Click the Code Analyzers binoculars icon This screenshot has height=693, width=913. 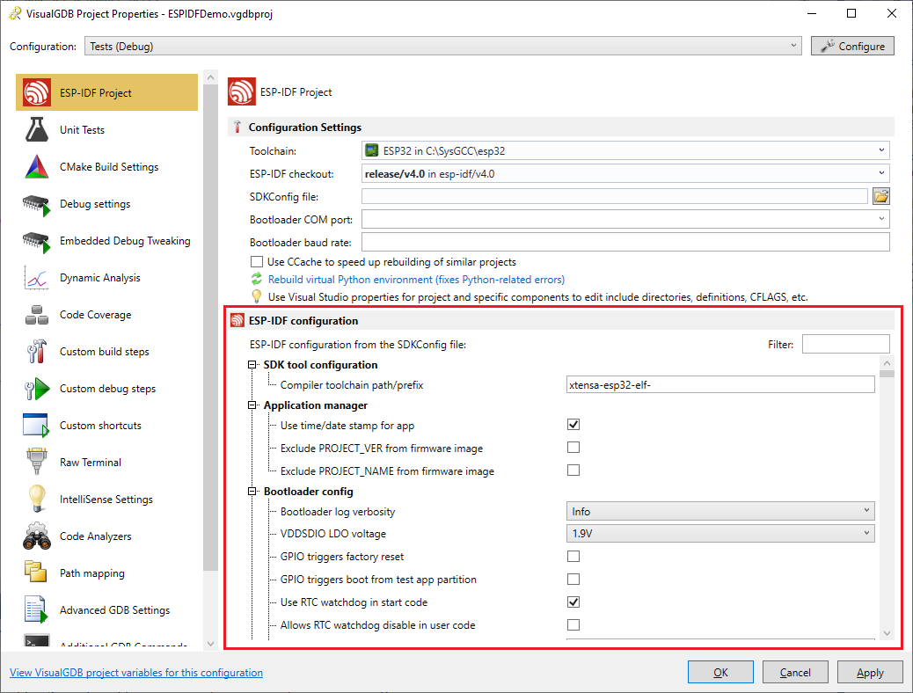(x=37, y=536)
